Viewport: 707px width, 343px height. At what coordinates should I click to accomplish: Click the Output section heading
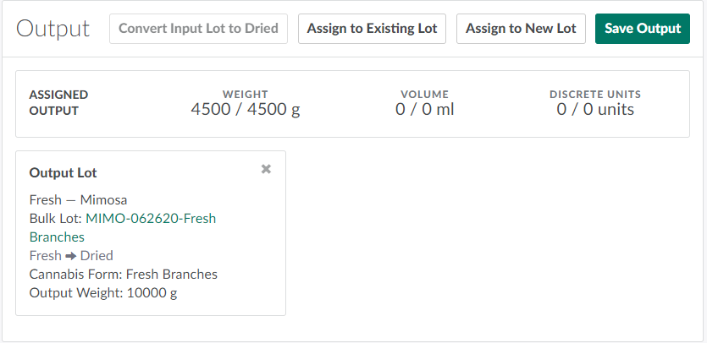tap(52, 29)
